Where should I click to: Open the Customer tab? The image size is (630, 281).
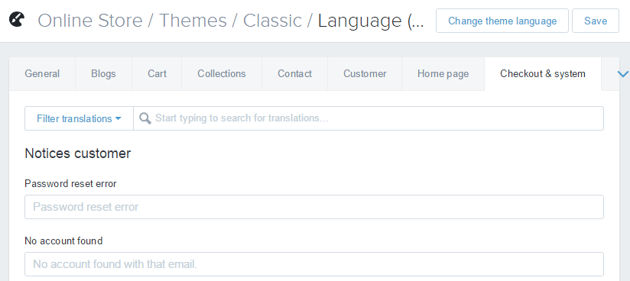(x=365, y=74)
